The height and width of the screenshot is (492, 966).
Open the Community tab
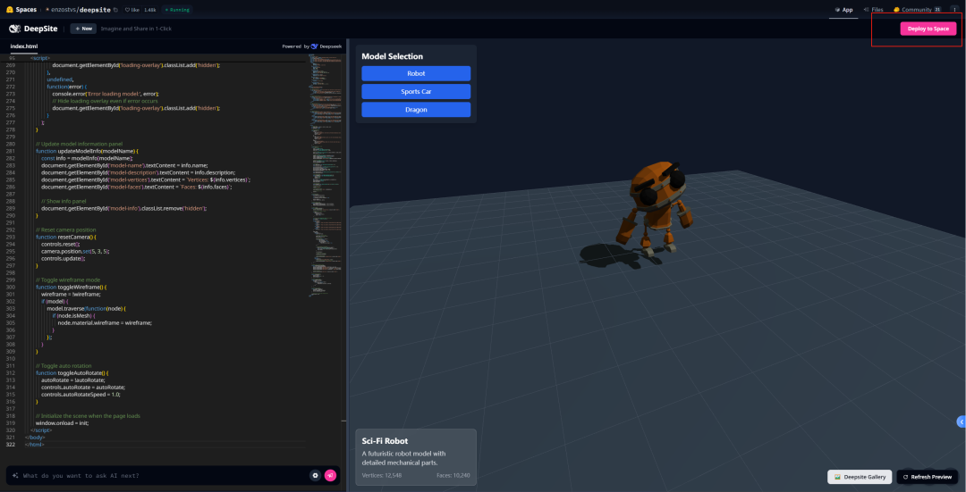pyautogui.click(x=917, y=10)
